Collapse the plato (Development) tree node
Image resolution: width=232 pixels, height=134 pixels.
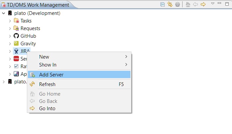(3, 13)
